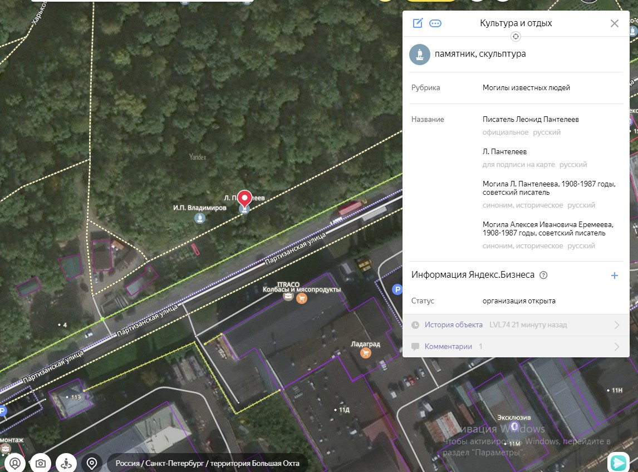The height and width of the screenshot is (472, 638).
Task: Close the Культура и отдых panel
Action: [x=614, y=23]
